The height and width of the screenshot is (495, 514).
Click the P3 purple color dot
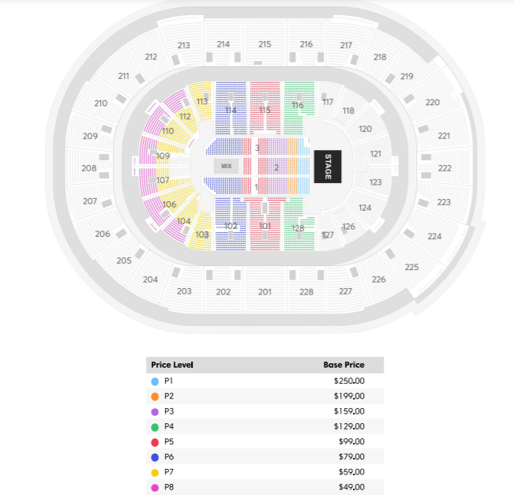tap(155, 412)
